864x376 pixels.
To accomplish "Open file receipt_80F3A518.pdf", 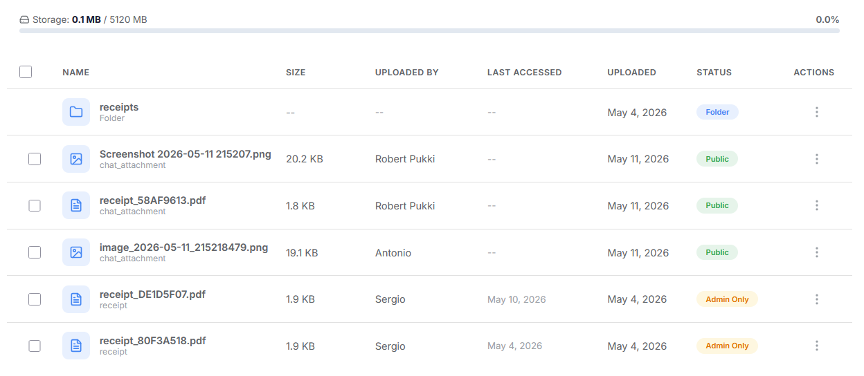I will (152, 341).
